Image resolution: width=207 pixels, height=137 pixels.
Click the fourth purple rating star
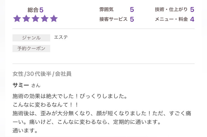point(45,18)
